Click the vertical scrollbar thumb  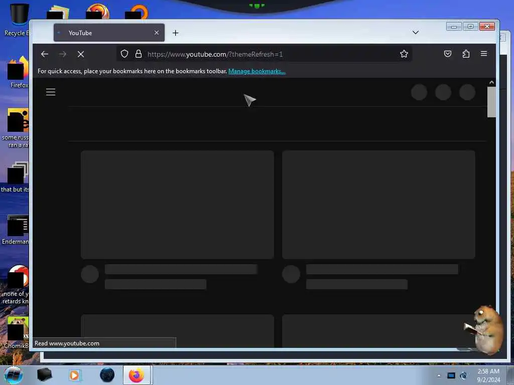click(x=491, y=102)
